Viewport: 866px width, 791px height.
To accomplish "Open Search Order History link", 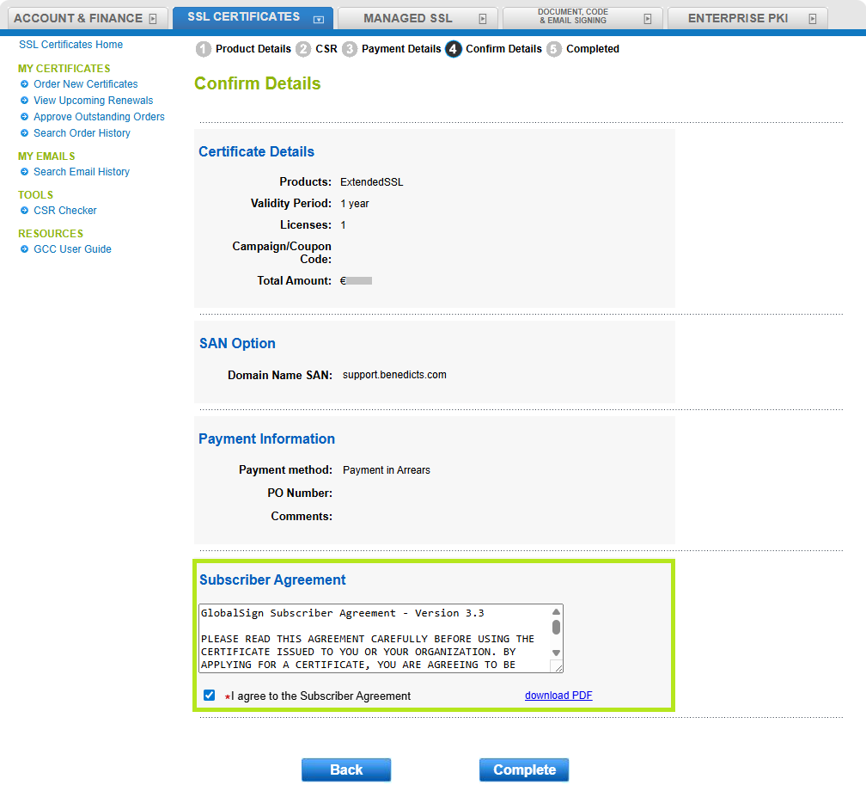I will pos(82,133).
